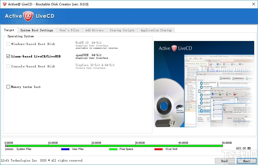Click the "openSUSE 64-bit" description text
This screenshot has height=165, width=258.
point(89,55)
